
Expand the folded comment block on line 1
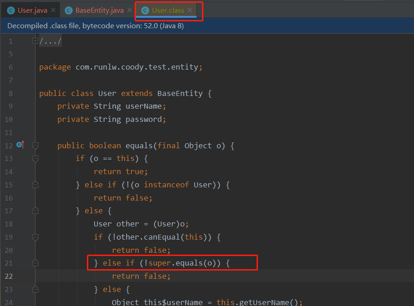[35, 40]
